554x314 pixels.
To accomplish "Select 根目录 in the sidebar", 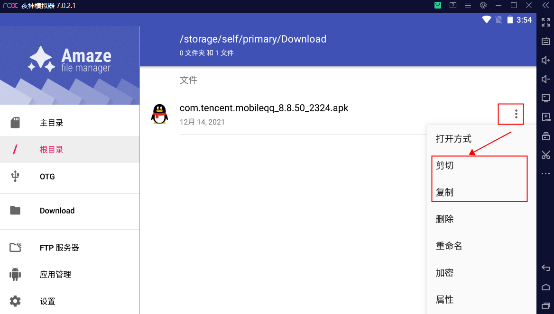I will pyautogui.click(x=70, y=149).
